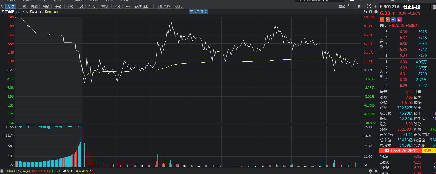Screen dimensions: 436x174
Task: Click the Level-2超级资金 banner
Action: pos(402,151)
